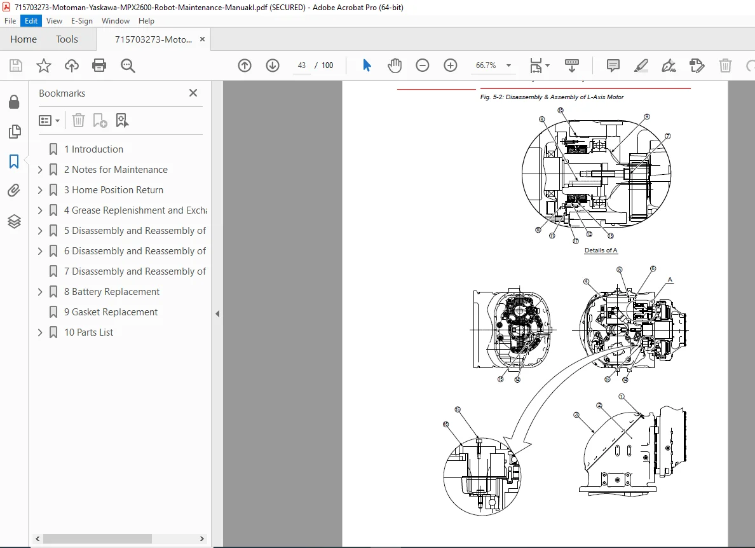Select the 715703273-Moto document tab
The height and width of the screenshot is (548, 755).
point(154,39)
